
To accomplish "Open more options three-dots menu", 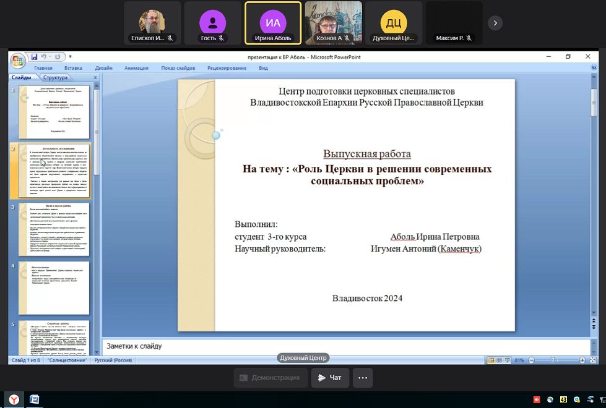I will coord(363,378).
